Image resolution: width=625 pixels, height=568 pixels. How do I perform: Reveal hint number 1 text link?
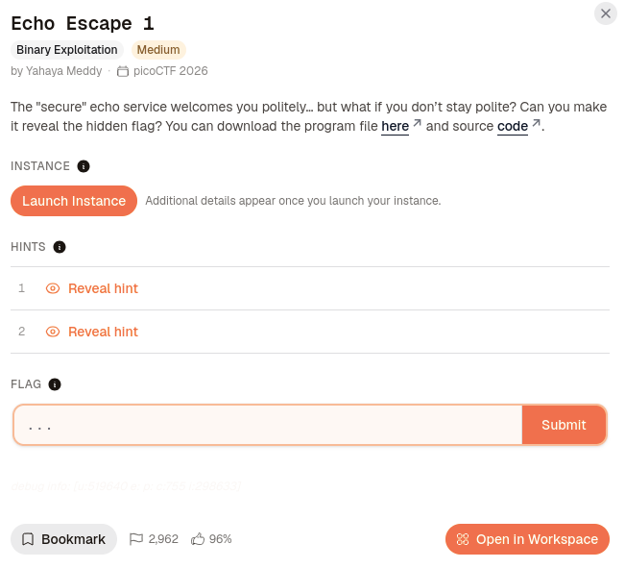coord(103,288)
